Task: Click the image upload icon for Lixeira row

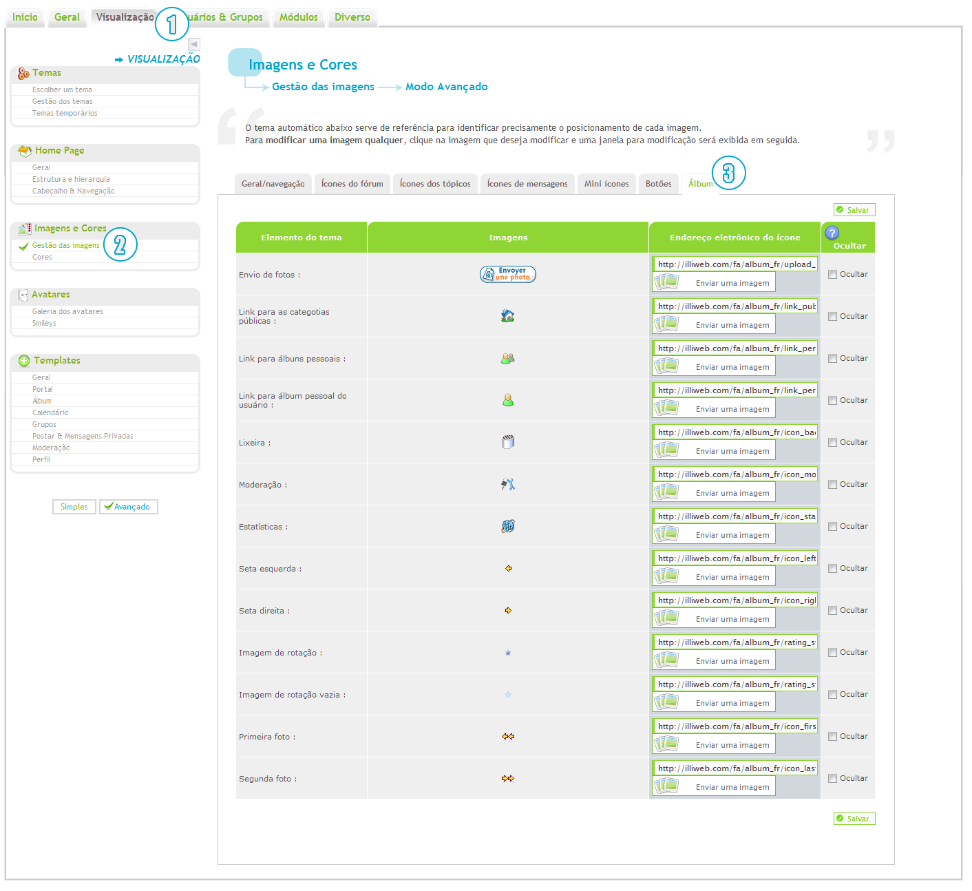Action: pyautogui.click(x=666, y=450)
